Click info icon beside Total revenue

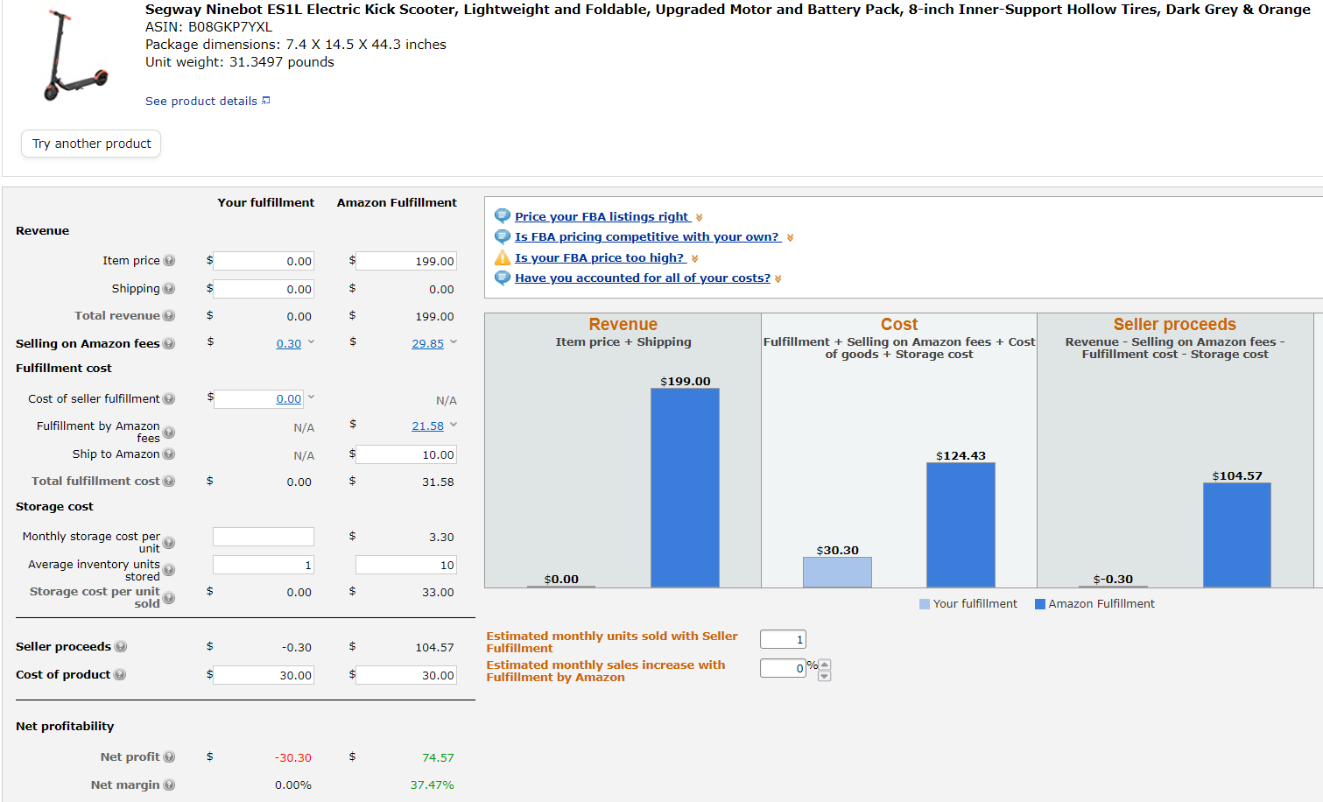(x=169, y=316)
